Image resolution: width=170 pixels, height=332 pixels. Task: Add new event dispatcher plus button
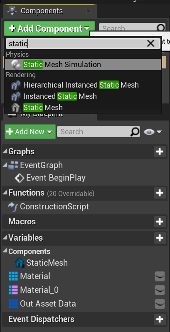160,319
